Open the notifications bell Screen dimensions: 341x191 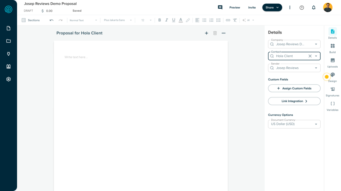[314, 8]
